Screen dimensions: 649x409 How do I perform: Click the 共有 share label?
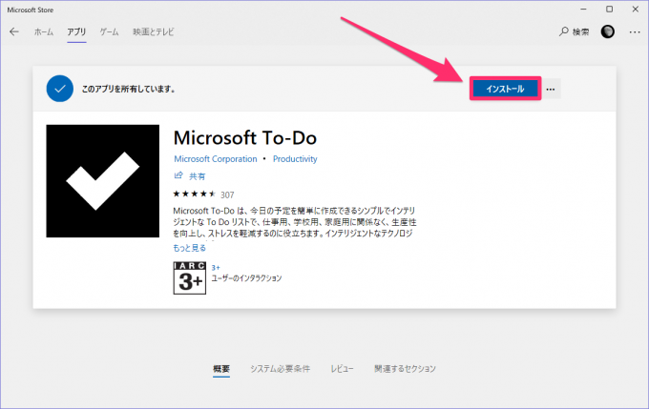pyautogui.click(x=197, y=176)
